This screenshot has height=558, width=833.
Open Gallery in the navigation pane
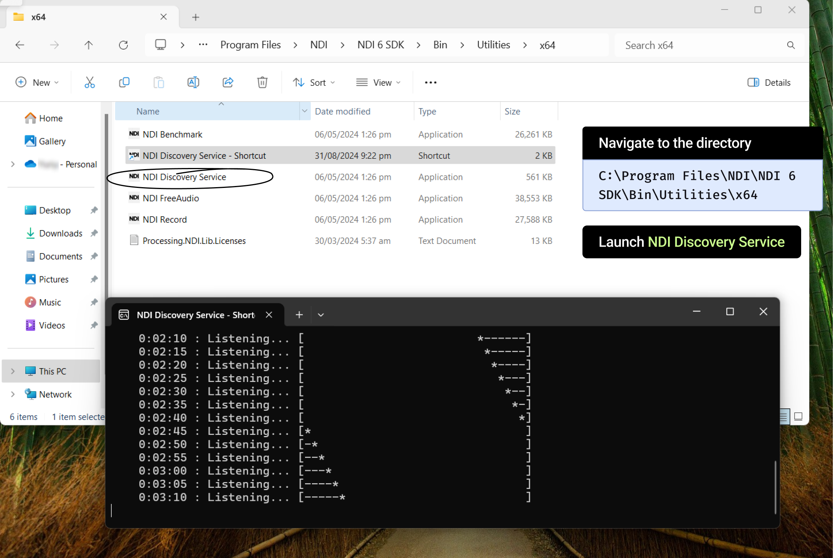click(45, 141)
